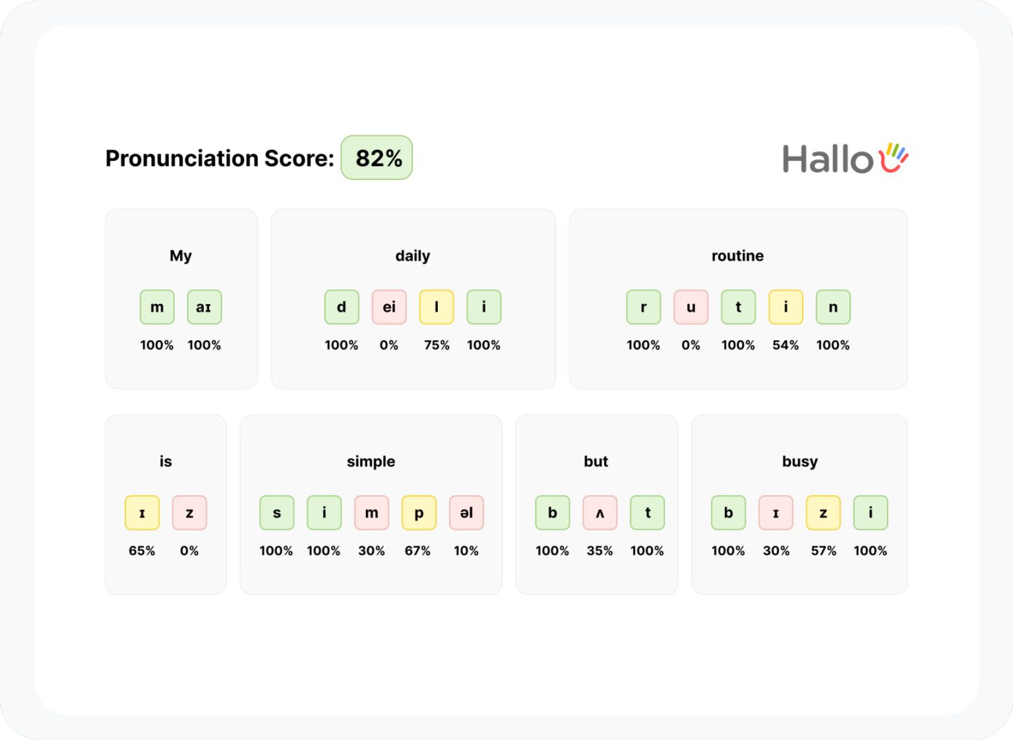The image size is (1013, 740).
Task: Select the yellow "ɪ" tile in is
Action: (x=142, y=512)
